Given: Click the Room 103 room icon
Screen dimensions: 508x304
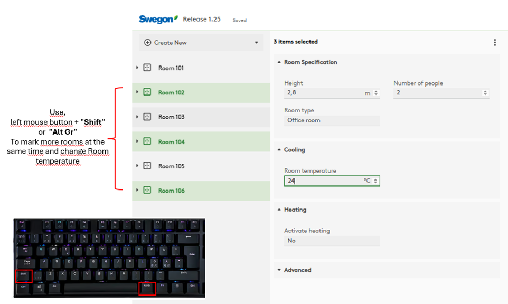Looking at the screenshot, I should click(147, 117).
